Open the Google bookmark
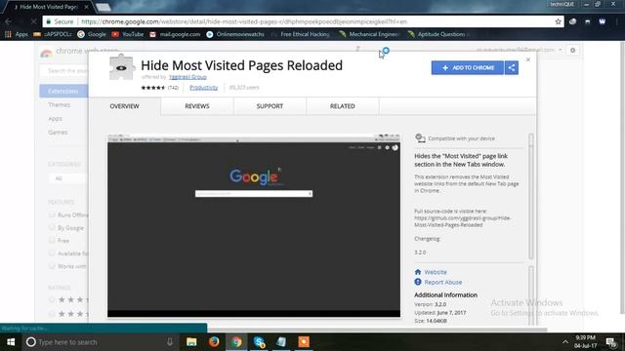625x351 pixels. pyautogui.click(x=92, y=34)
